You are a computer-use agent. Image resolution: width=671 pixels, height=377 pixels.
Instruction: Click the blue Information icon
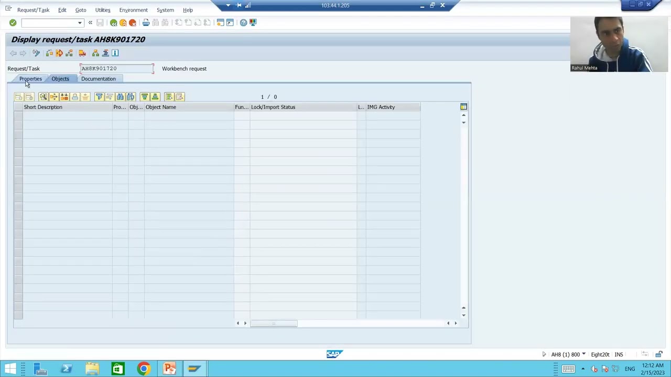115,53
